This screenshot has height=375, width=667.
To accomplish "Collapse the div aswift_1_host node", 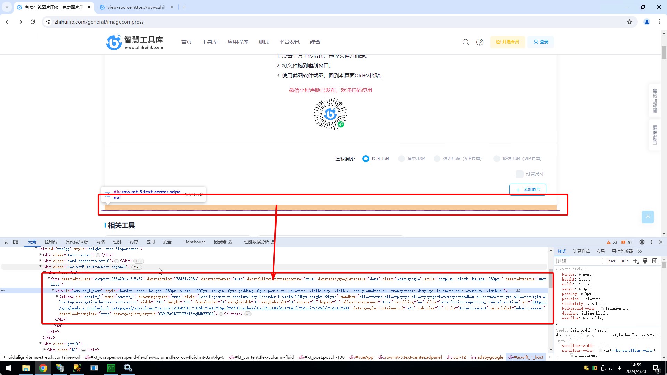I will click(53, 290).
